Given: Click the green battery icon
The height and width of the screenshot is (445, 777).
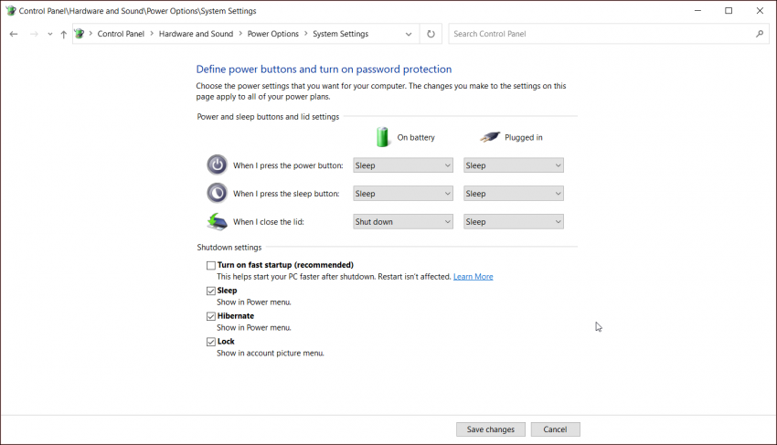Looking at the screenshot, I should [383, 137].
